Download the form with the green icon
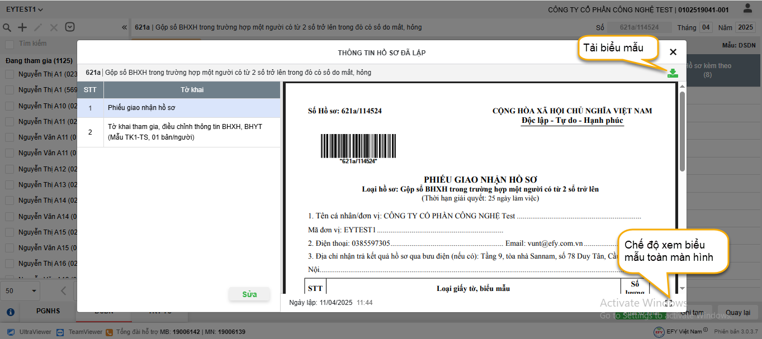Image resolution: width=762 pixels, height=339 pixels. tap(673, 73)
